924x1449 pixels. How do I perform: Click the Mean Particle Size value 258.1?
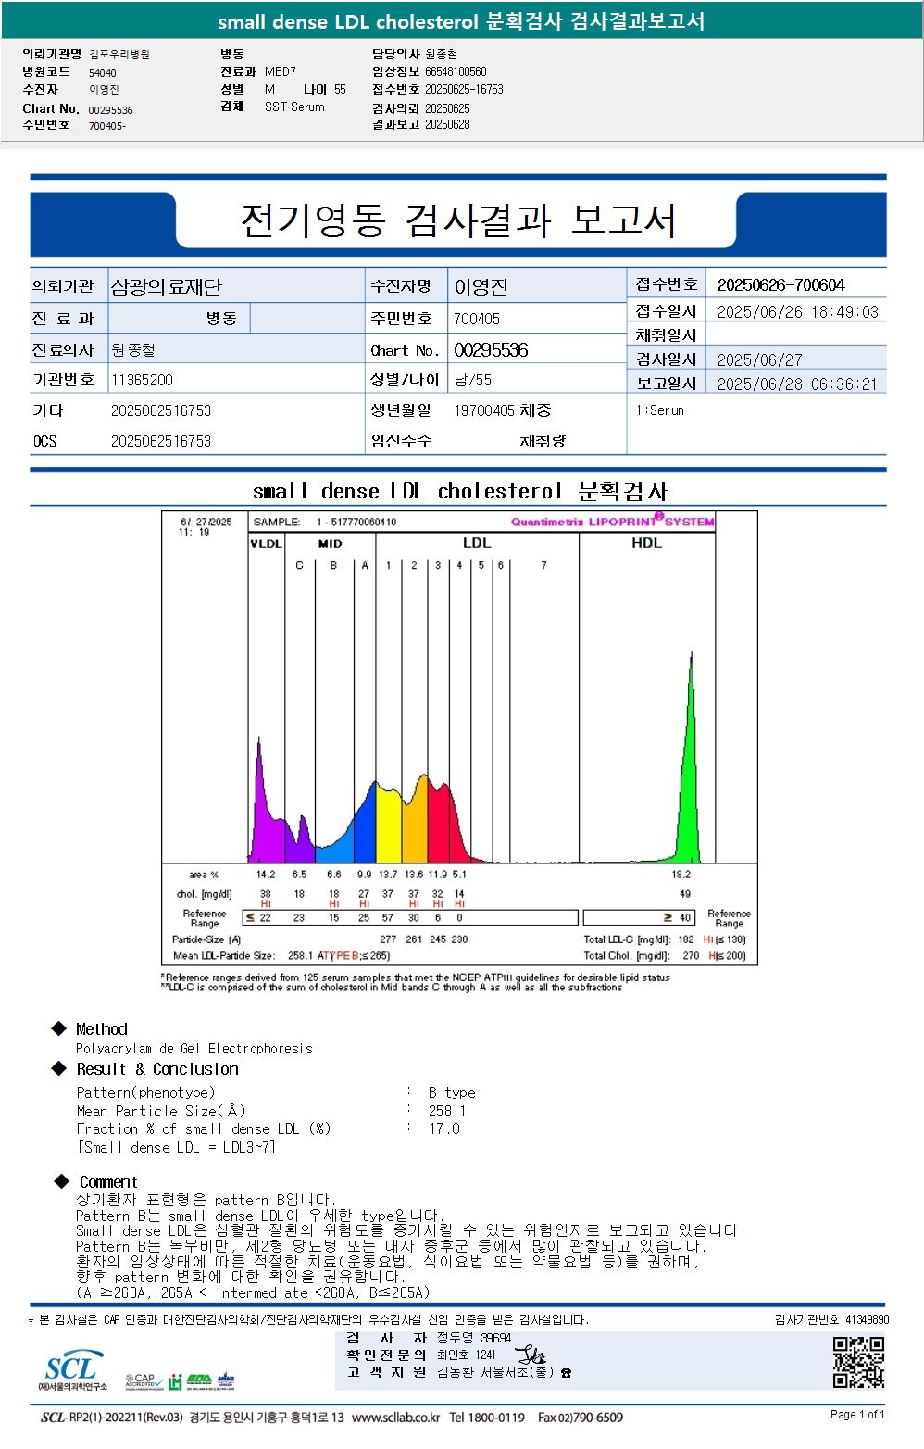click(447, 1111)
